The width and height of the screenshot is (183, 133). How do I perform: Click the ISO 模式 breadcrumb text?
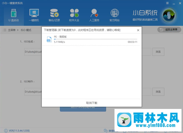[26, 30]
